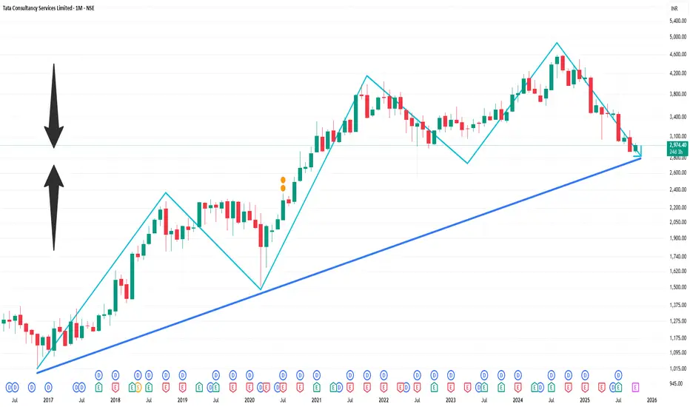Click the 2023 label on time axis
This screenshot has width=690, height=407.
point(450,400)
